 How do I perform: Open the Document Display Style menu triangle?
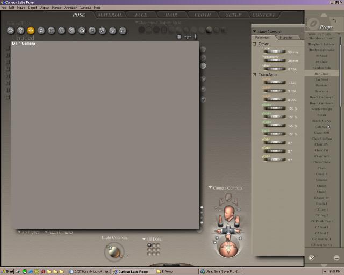tap(137, 22)
